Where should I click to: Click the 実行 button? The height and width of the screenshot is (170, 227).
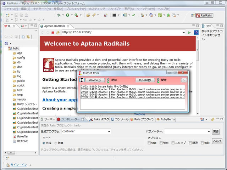pos(216,131)
